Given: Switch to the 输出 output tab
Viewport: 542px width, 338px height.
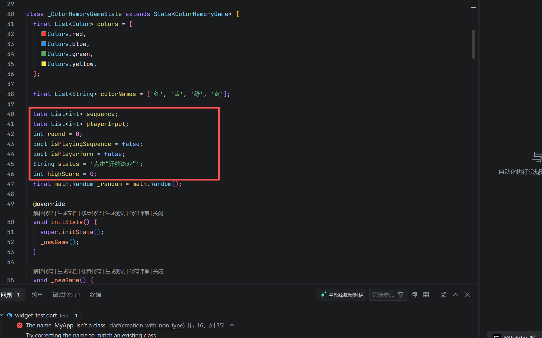Looking at the screenshot, I should [x=37, y=295].
